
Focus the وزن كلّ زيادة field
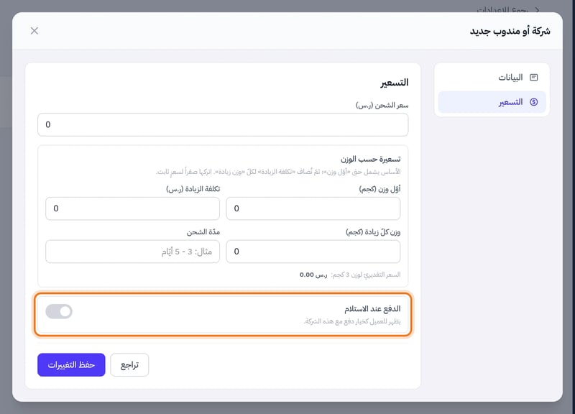click(x=313, y=252)
